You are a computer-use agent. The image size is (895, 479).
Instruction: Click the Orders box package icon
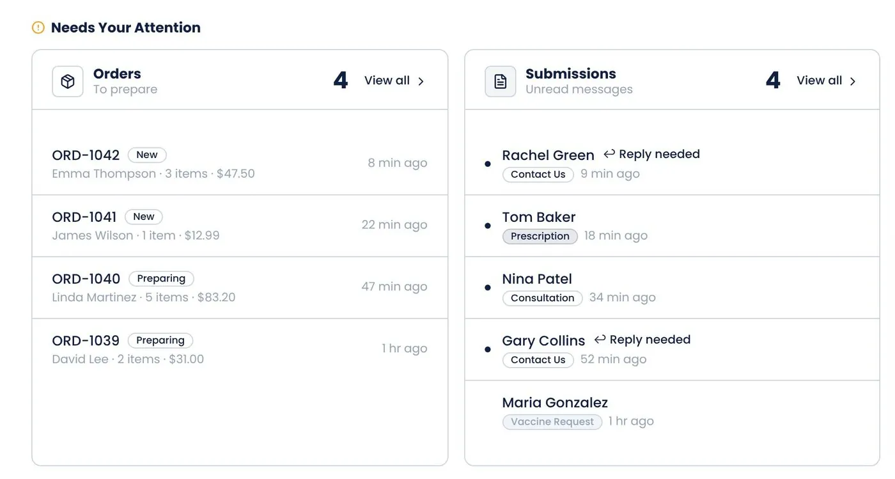tap(68, 81)
